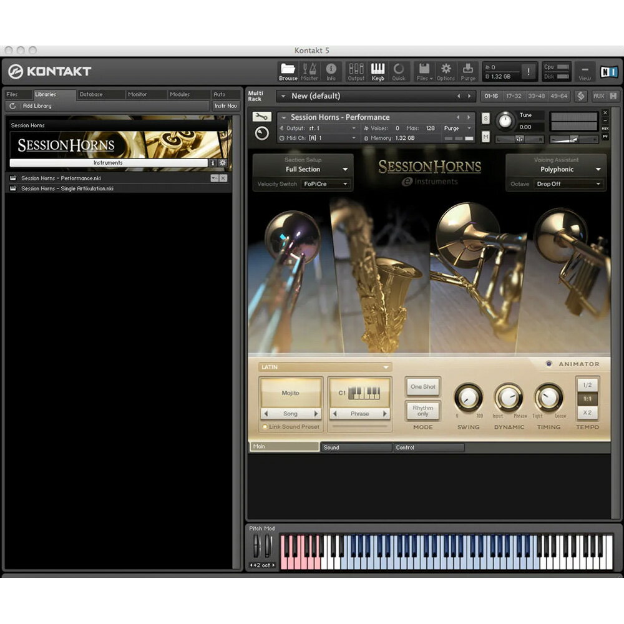
Task: Mute the instrument with M button
Action: click(485, 137)
